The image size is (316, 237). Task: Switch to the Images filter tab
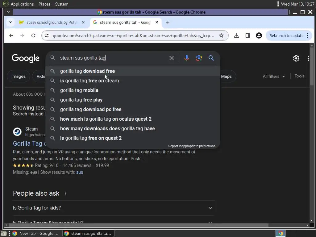click(18, 77)
